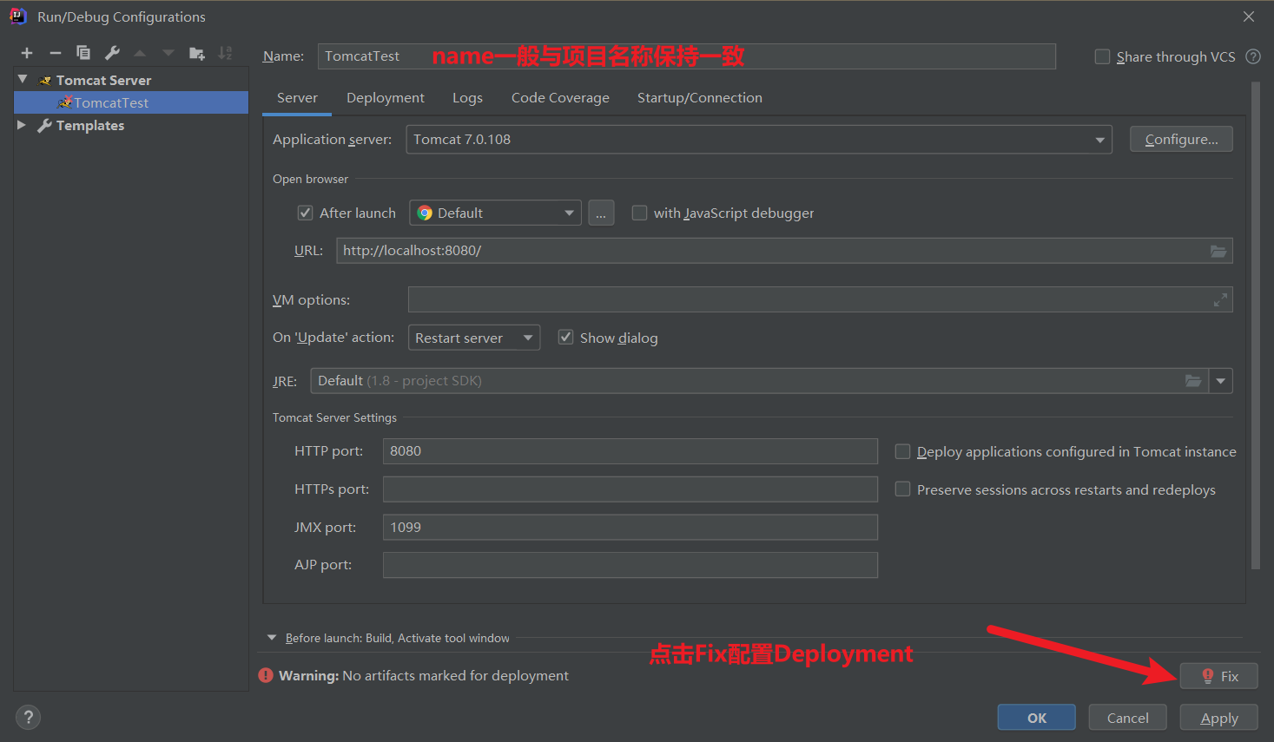1274x742 pixels.
Task: Open Restart server update action dropdown
Action: [474, 338]
